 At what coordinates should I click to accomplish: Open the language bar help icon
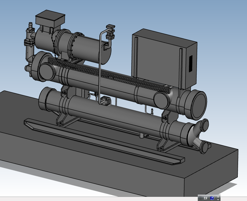click(212, 198)
